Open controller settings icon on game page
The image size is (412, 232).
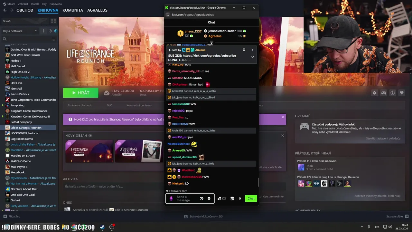coord(384,93)
